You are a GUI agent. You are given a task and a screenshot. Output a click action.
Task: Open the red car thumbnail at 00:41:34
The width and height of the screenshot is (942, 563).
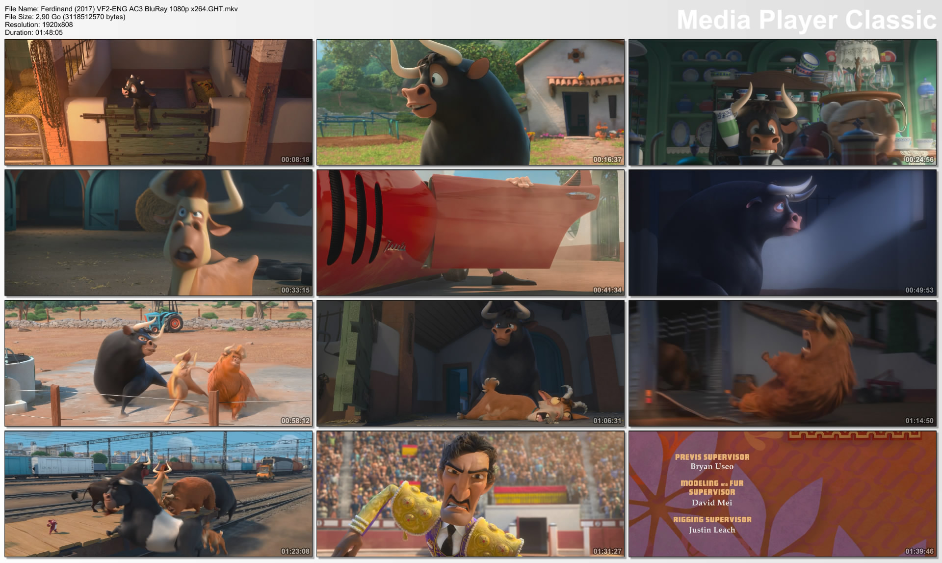(471, 233)
